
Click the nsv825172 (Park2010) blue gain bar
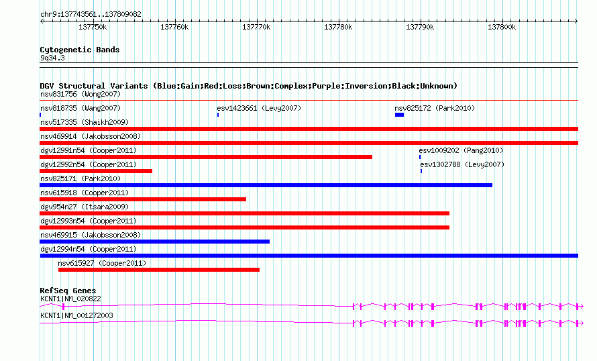[x=399, y=115]
